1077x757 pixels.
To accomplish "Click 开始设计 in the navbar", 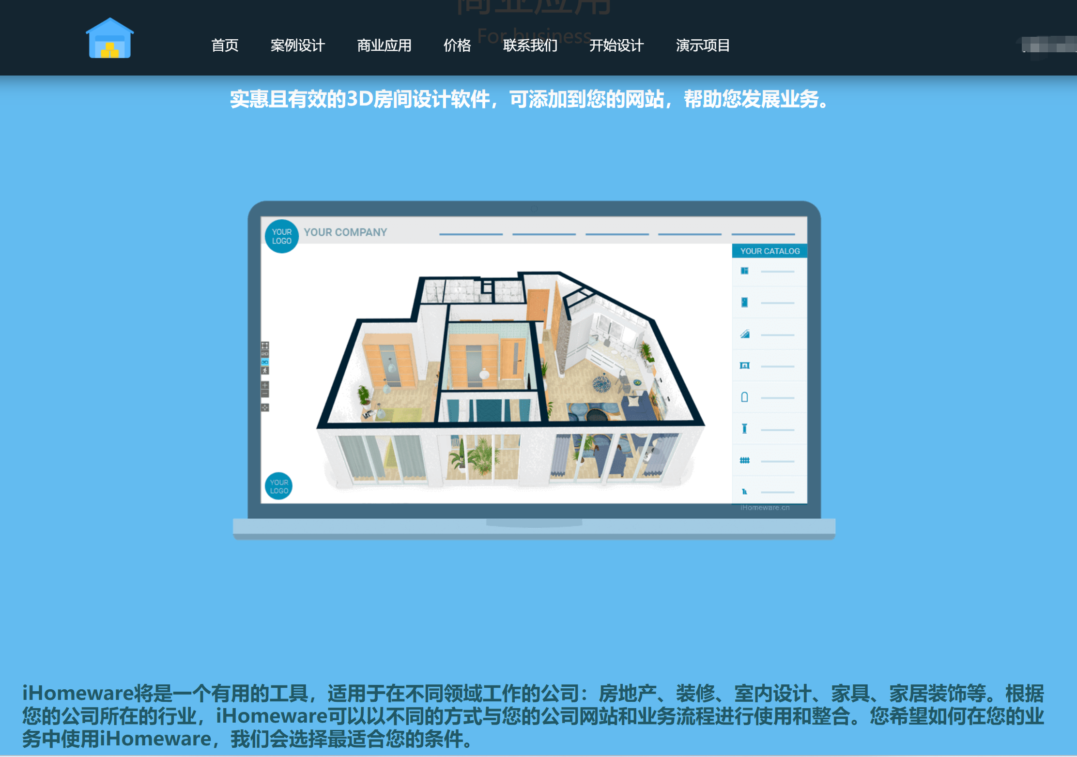I will pyautogui.click(x=616, y=45).
